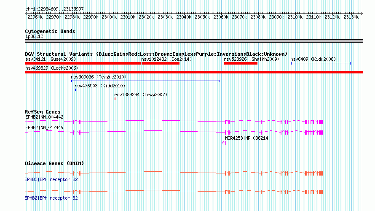Screen dimensions: 375x211
Task: Select the RefSeq Genes track heading
Action: coord(43,112)
